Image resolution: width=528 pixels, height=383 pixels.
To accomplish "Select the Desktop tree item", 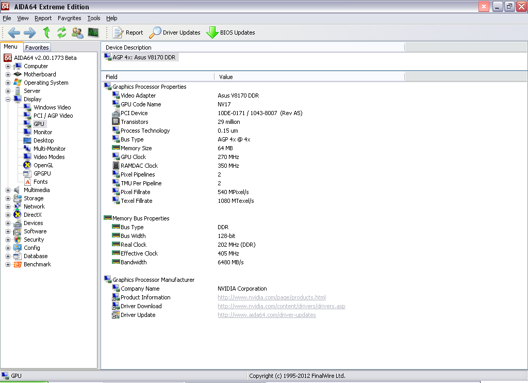I will (43, 140).
